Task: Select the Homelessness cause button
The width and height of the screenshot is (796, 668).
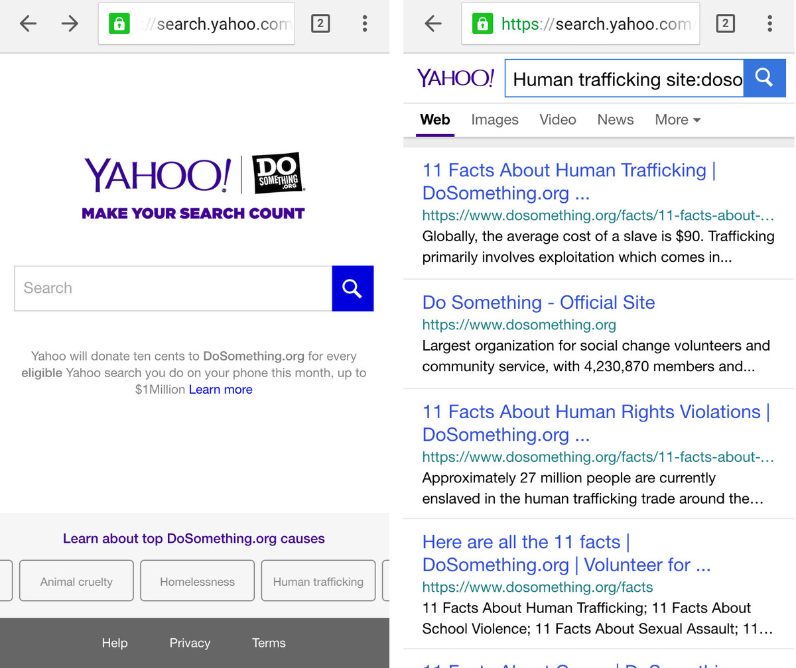Action: pyautogui.click(x=197, y=581)
